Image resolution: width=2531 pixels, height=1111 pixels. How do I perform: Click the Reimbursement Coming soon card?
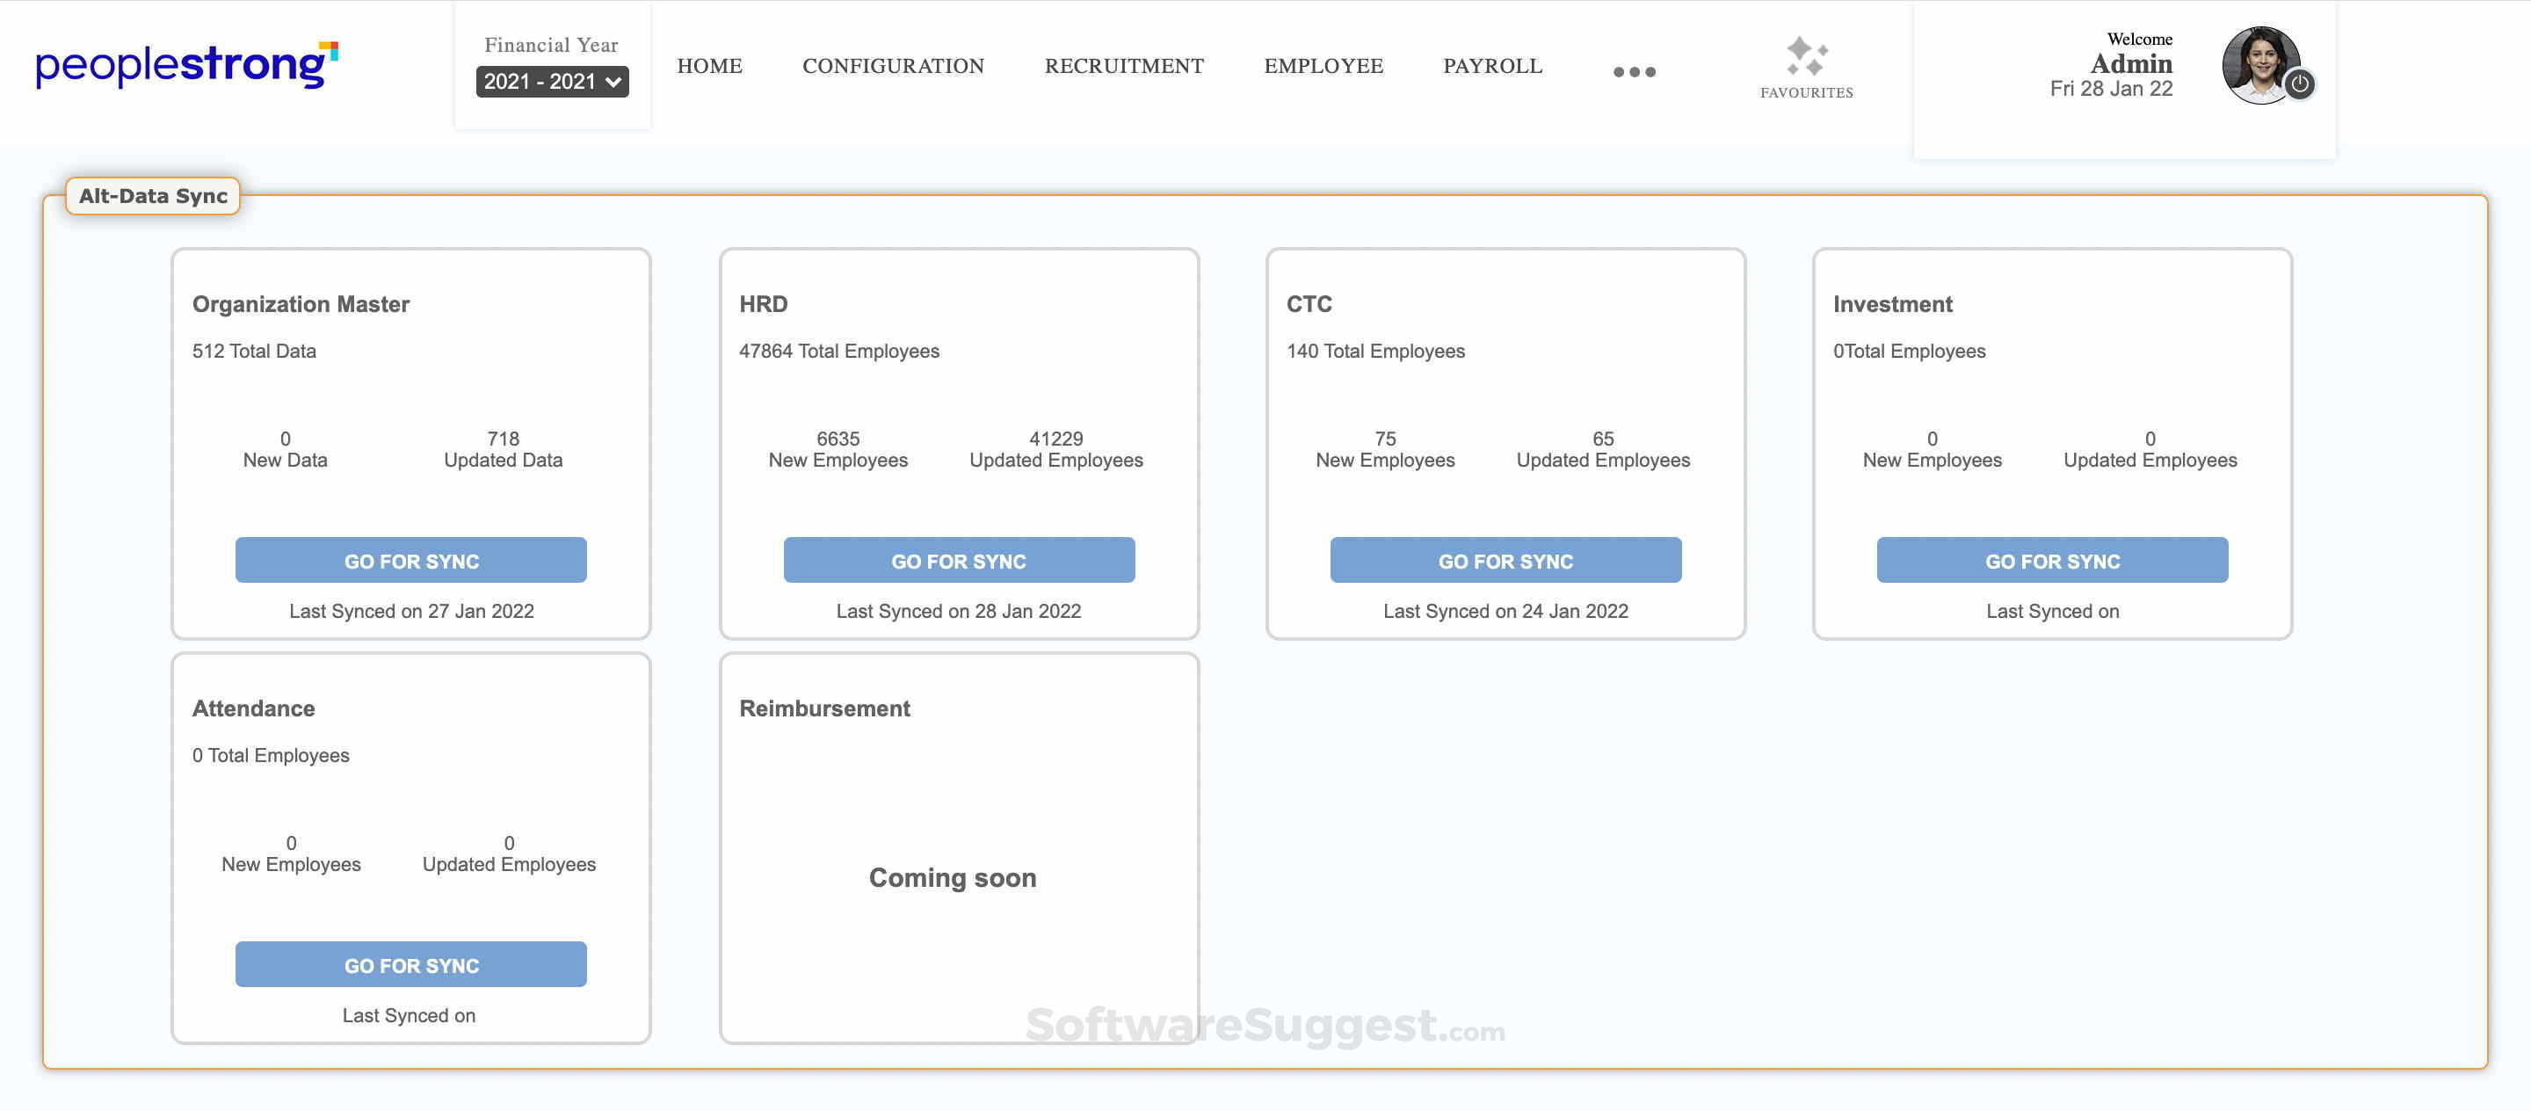[951, 877]
